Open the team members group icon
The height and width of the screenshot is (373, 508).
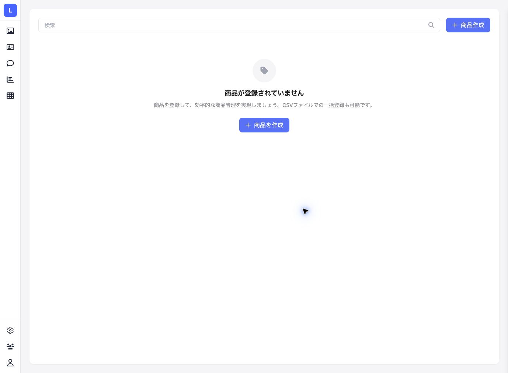(x=10, y=347)
